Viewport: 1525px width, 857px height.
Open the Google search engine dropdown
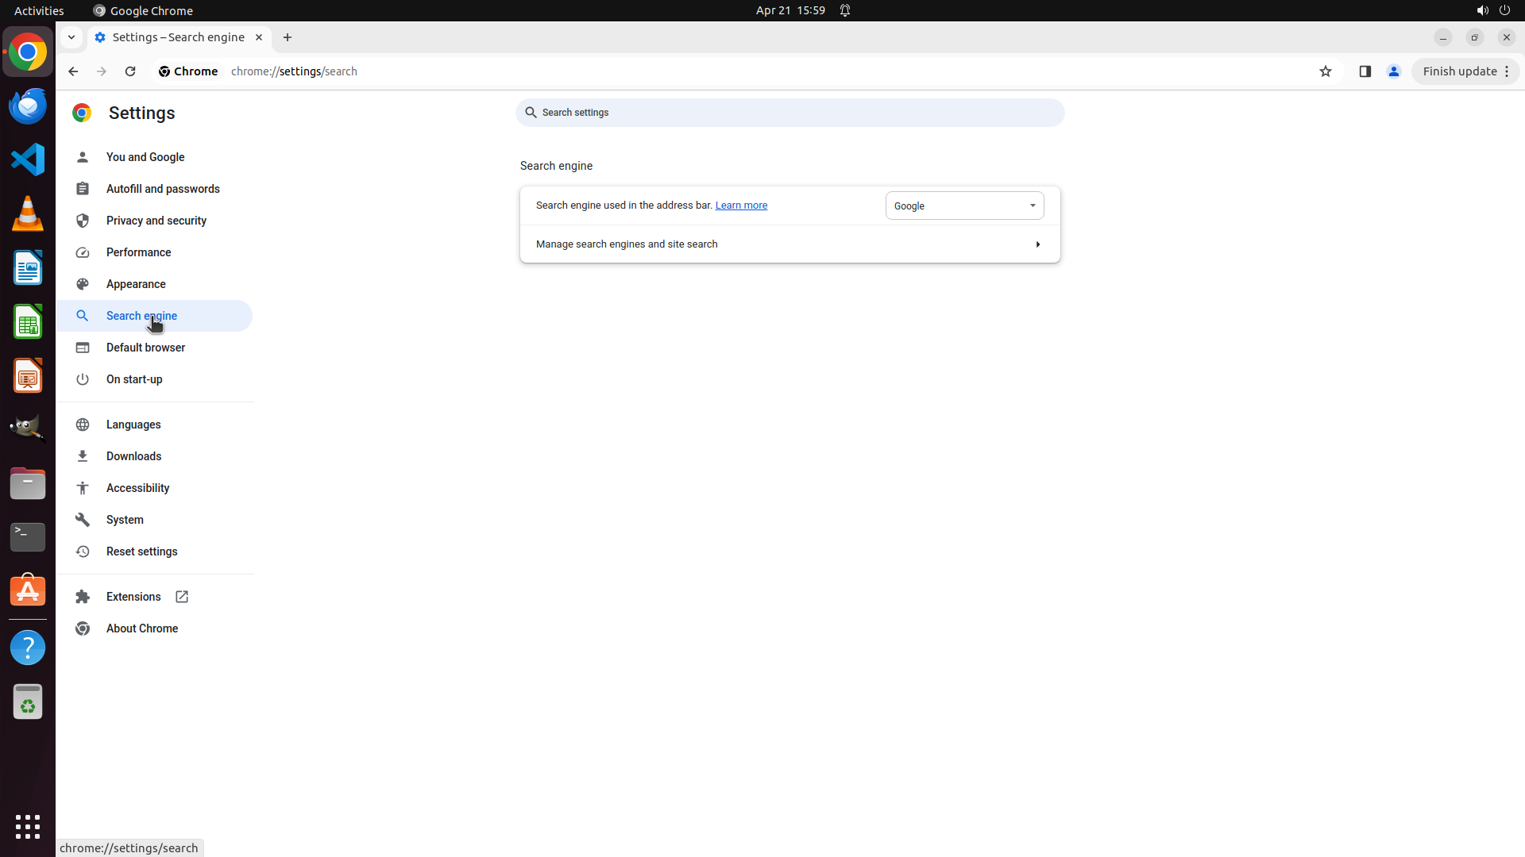[964, 206]
